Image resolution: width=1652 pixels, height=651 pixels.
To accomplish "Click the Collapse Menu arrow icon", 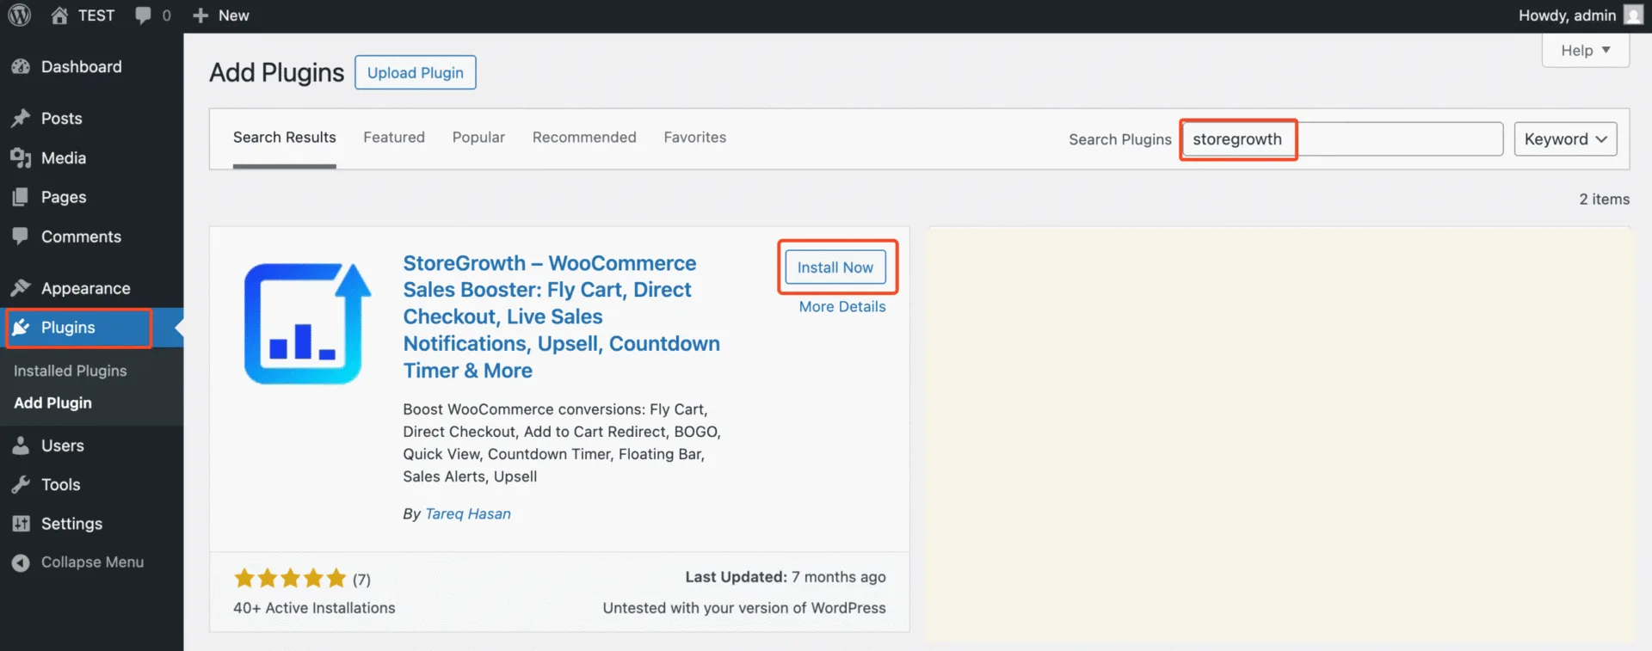I will point(21,562).
